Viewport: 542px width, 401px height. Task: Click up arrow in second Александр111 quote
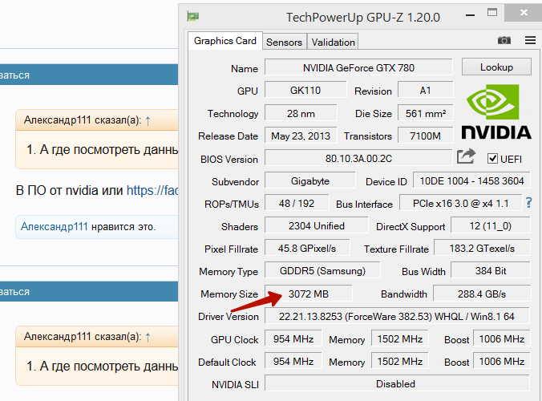pos(148,338)
